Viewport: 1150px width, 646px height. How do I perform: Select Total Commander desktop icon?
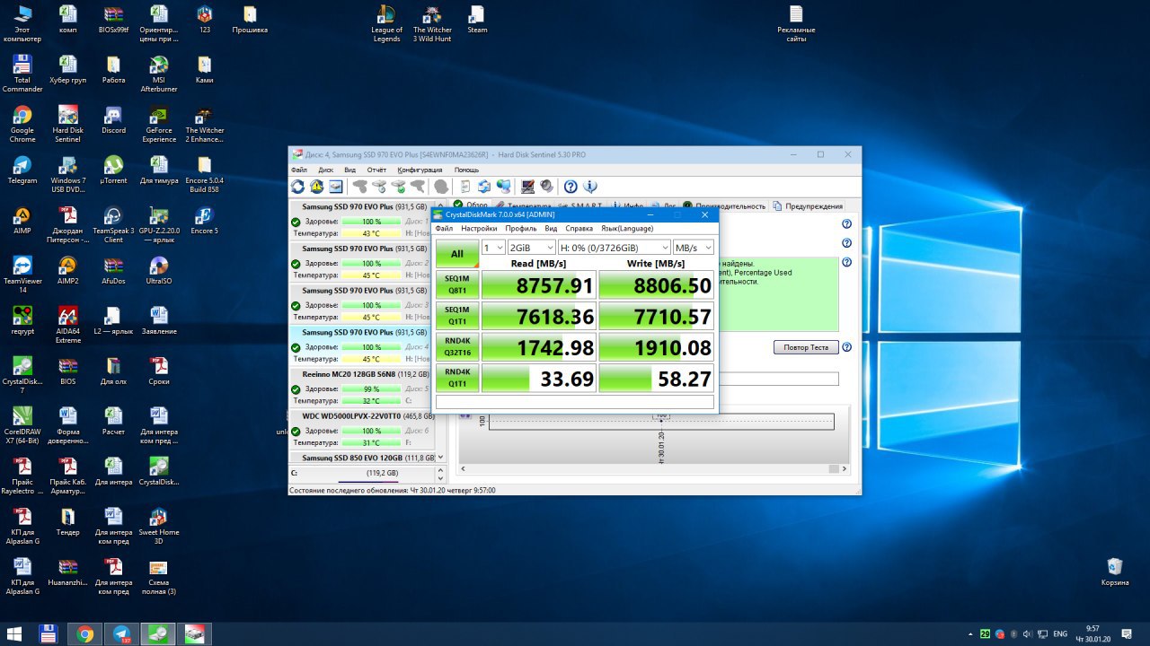pyautogui.click(x=22, y=74)
